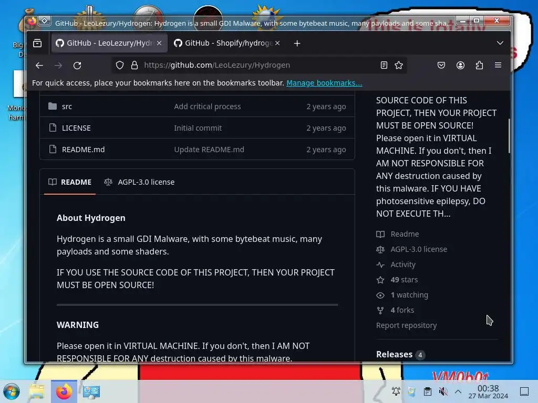Screen dimensions: 538x403
Task: List all tabs with chevron dropdown
Action: click(x=500, y=43)
